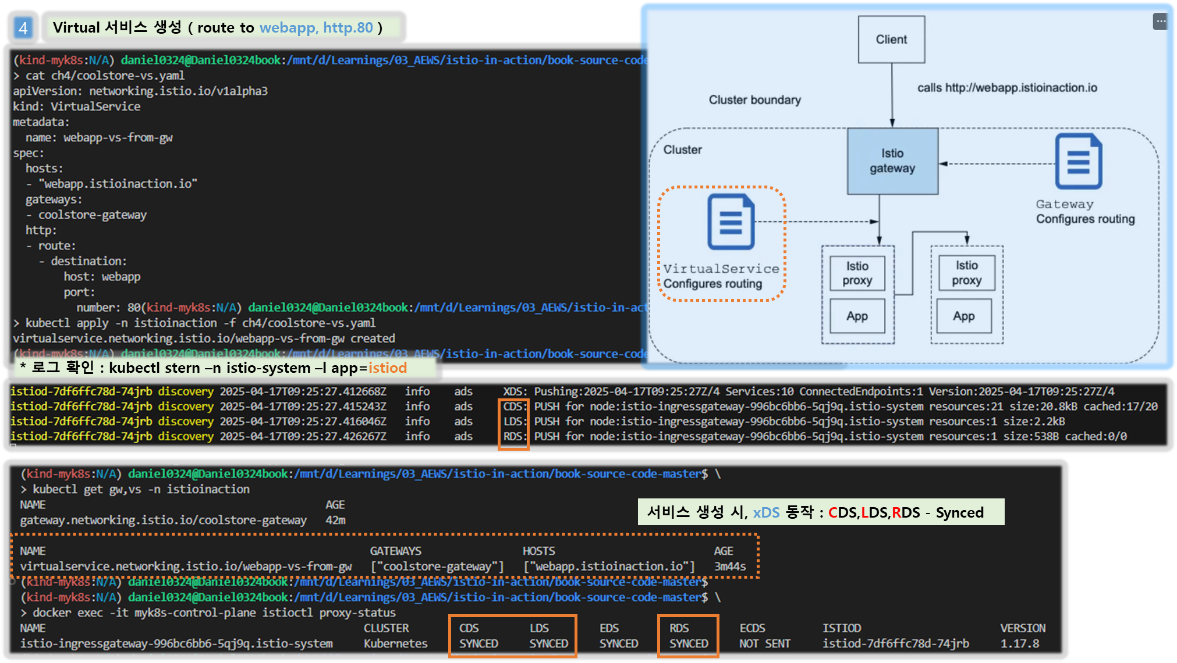Click the left App box

pyautogui.click(x=857, y=316)
